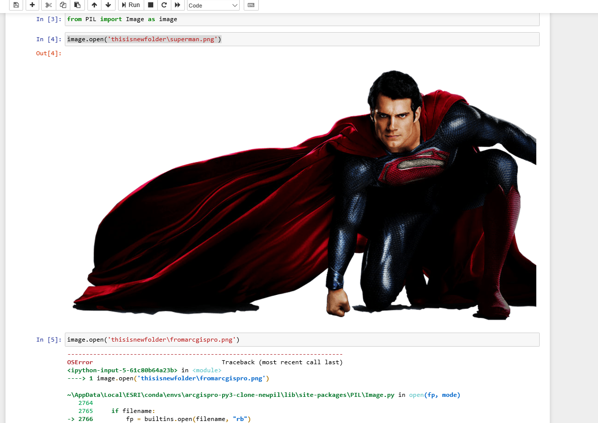Click the PIL\Image.py file path line
The height and width of the screenshot is (423, 598).
click(x=263, y=395)
